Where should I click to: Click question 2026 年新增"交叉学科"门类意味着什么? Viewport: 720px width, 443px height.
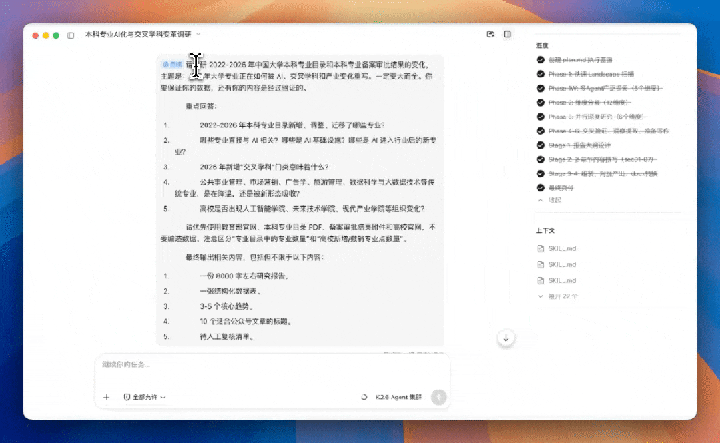pyautogui.click(x=264, y=167)
